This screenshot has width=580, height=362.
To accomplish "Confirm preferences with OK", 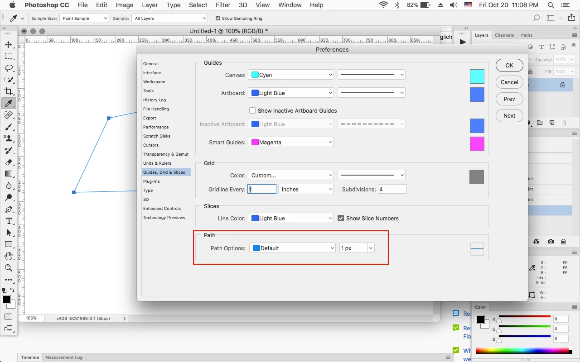I will coord(509,65).
